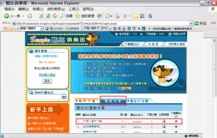Screen dimensions: 217x138
Task: Click the Home icon in IE toolbar
Action: [55, 16]
